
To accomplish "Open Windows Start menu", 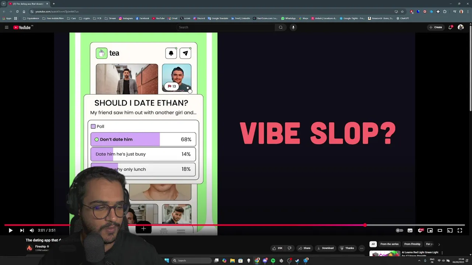I will (167, 261).
